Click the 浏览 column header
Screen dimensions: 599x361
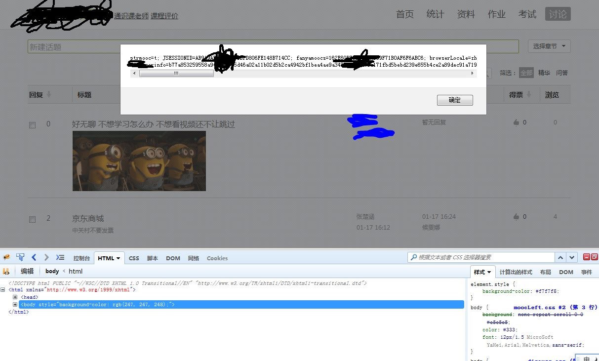click(552, 95)
